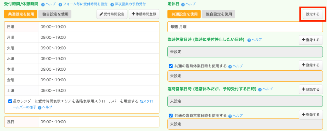Uncheck 共通の臨時営業日時も使用する checkbox

click(171, 116)
